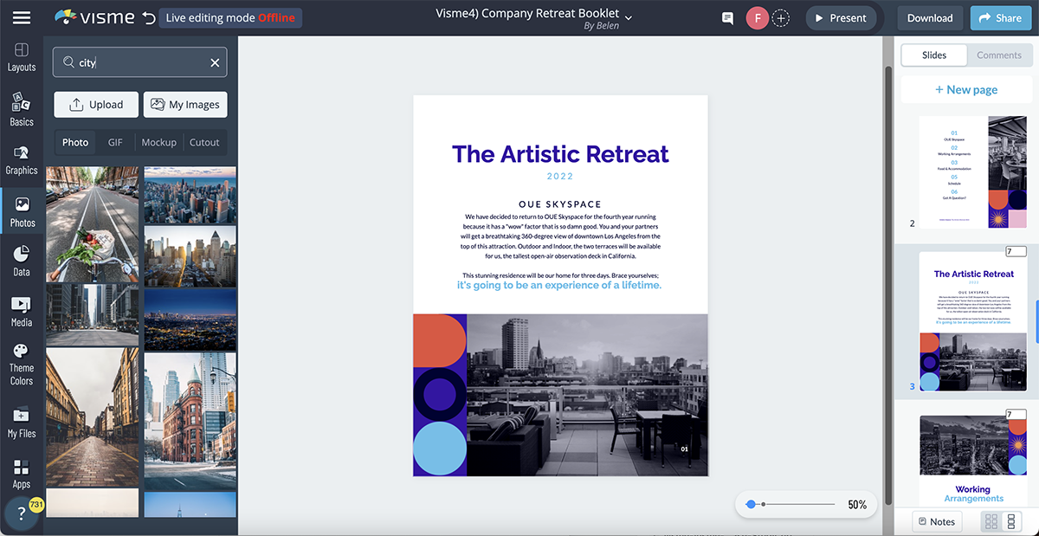Click the Download button
Viewport: 1039px width, 536px height.
[930, 18]
